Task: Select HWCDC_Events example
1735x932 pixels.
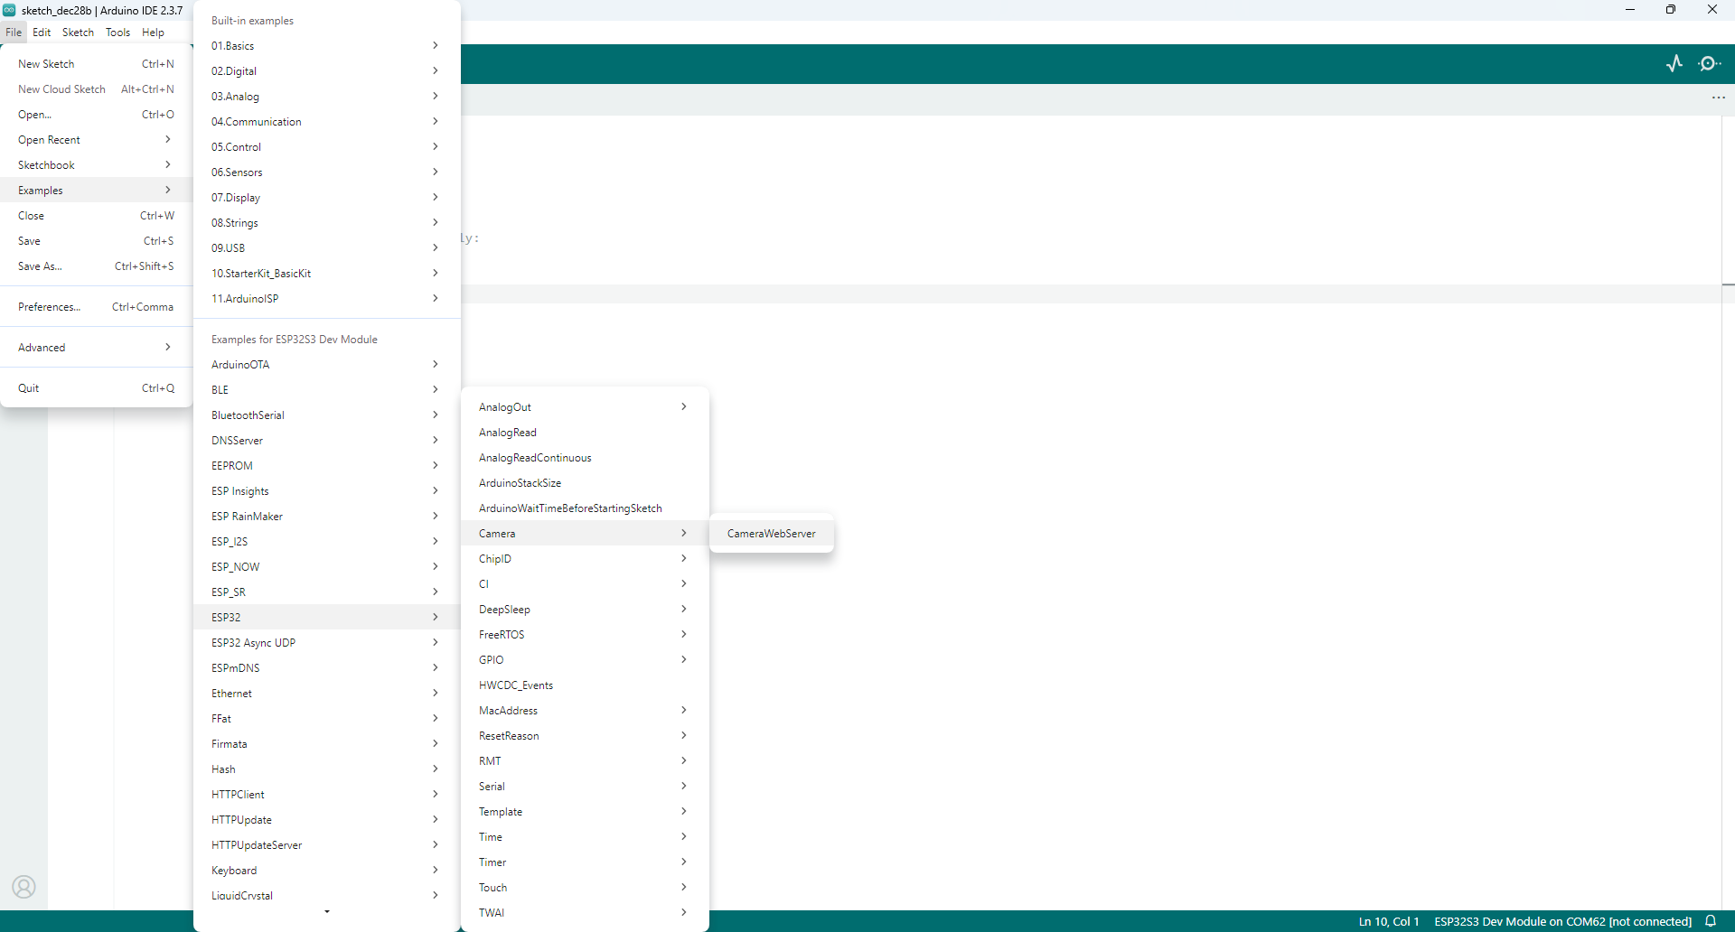Action: [516, 685]
